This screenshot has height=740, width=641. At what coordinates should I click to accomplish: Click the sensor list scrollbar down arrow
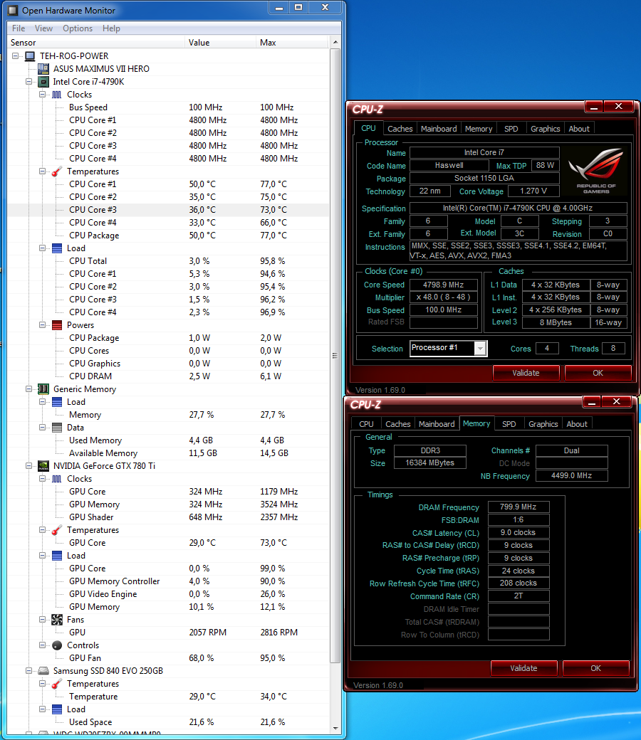click(x=335, y=728)
